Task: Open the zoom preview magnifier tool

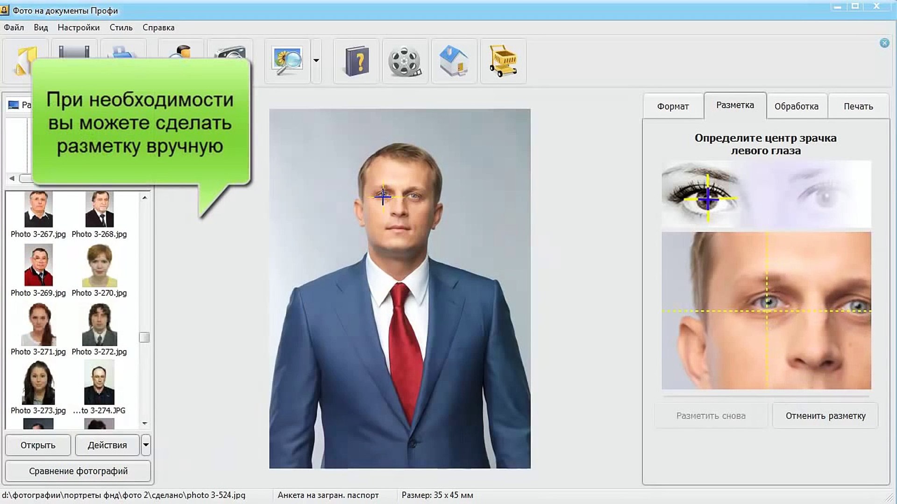Action: click(x=287, y=61)
